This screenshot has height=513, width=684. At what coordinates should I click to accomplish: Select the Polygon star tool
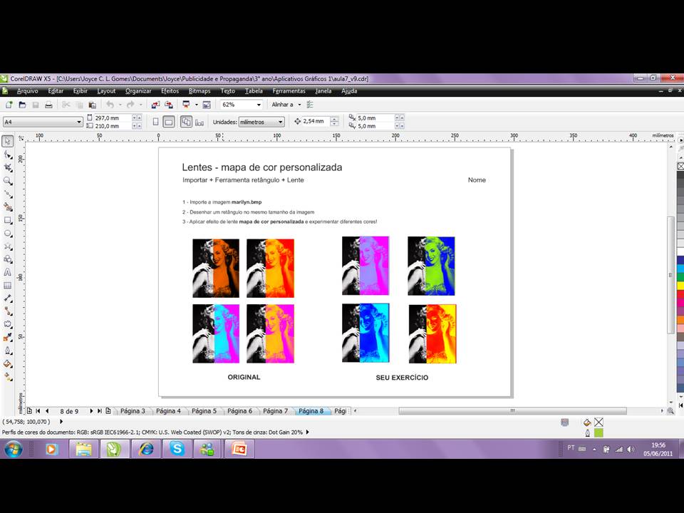pos(8,247)
